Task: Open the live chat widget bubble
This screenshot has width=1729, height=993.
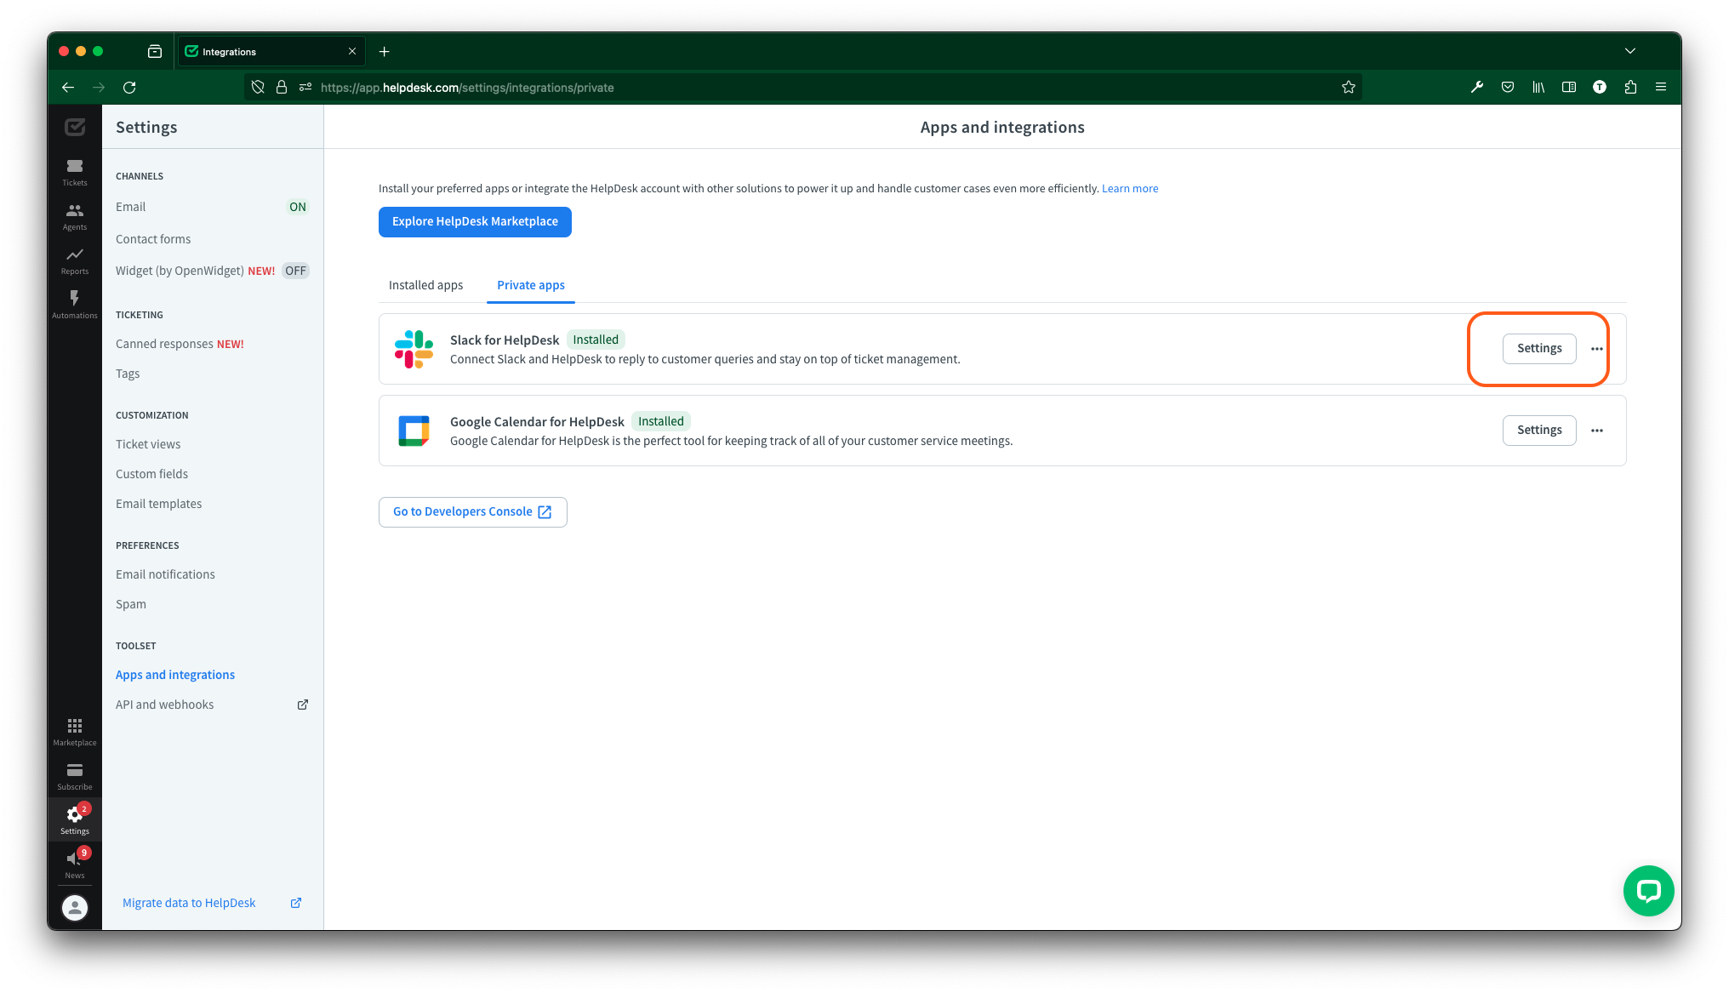Action: tap(1648, 891)
